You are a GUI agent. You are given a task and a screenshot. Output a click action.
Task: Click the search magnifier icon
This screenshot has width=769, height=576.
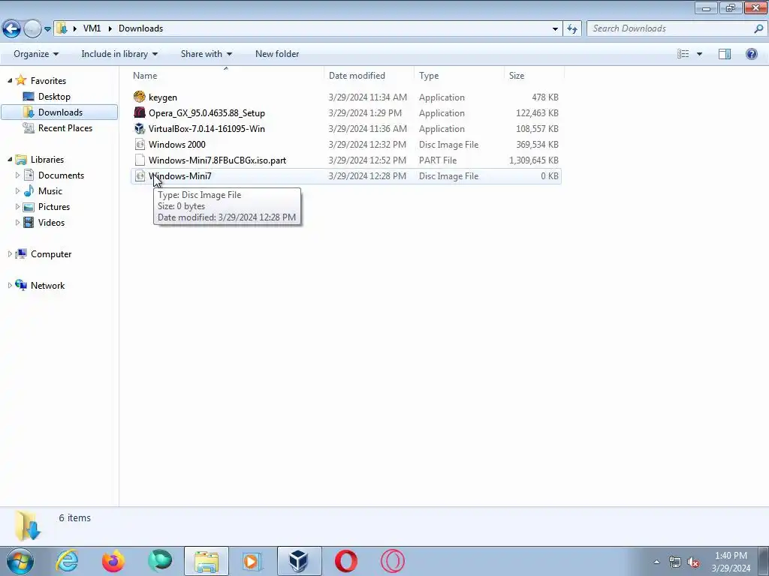(758, 28)
